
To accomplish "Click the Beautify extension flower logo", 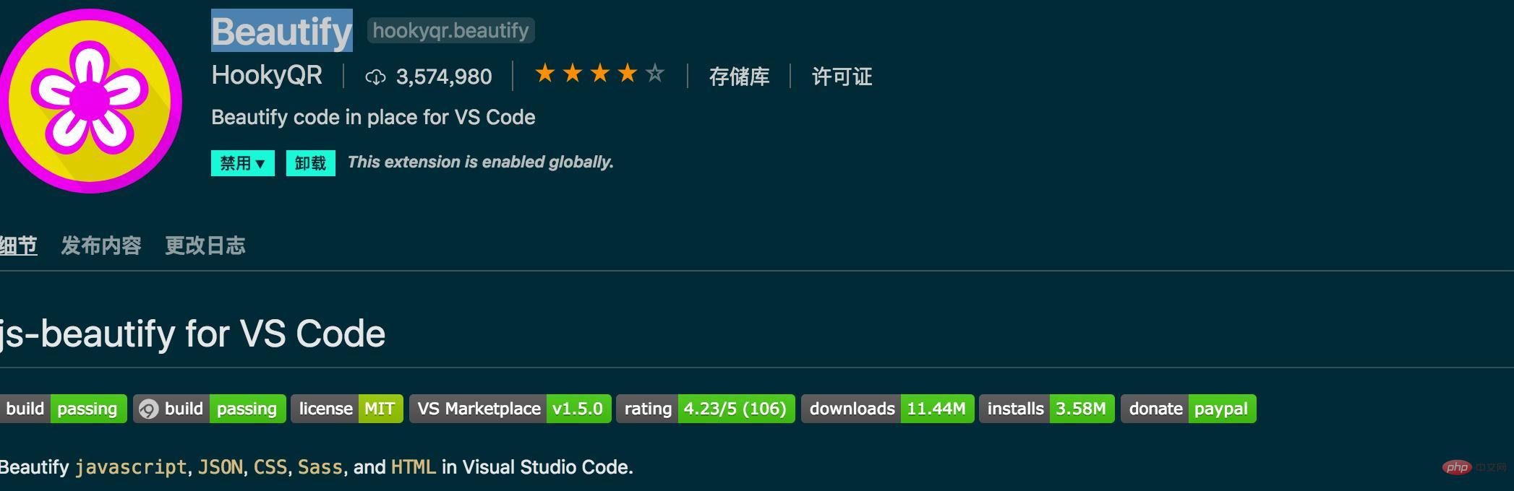I will [x=89, y=100].
